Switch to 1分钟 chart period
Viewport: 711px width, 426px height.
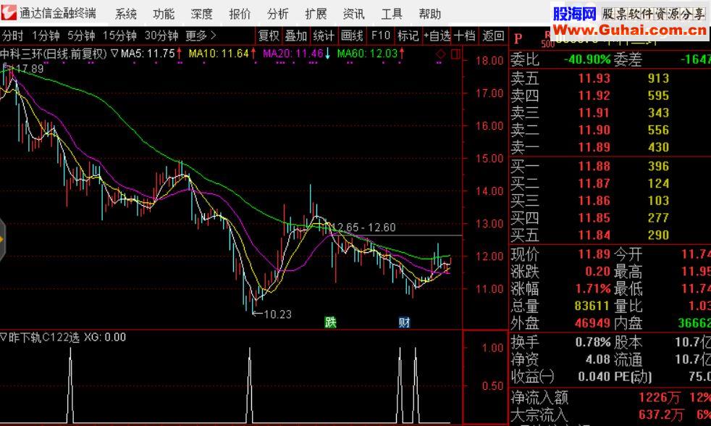(x=46, y=35)
